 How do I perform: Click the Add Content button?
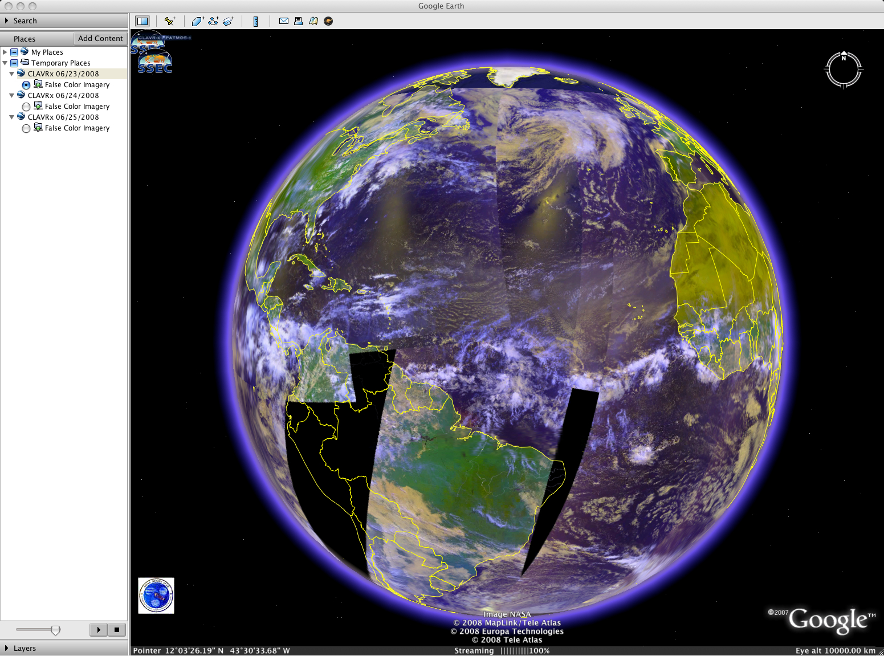tap(100, 38)
